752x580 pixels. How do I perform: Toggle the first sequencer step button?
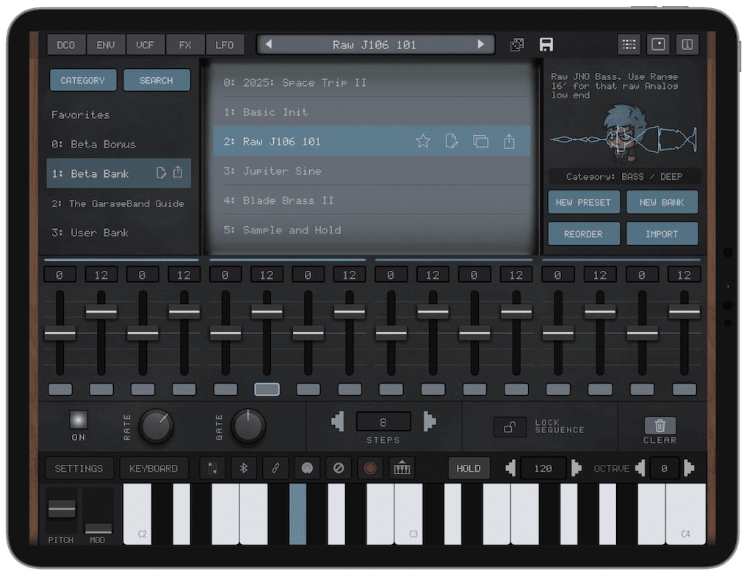[x=60, y=389]
